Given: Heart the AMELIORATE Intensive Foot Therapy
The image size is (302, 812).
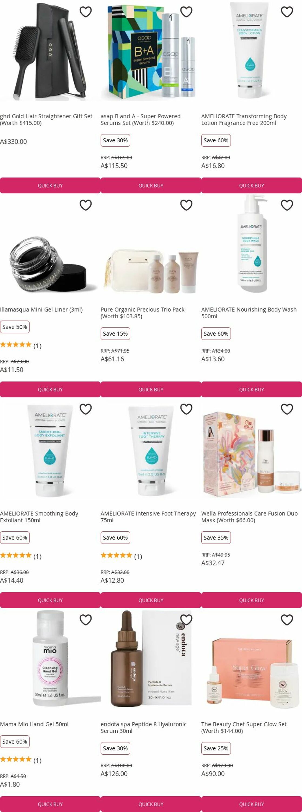Looking at the screenshot, I should point(186,409).
